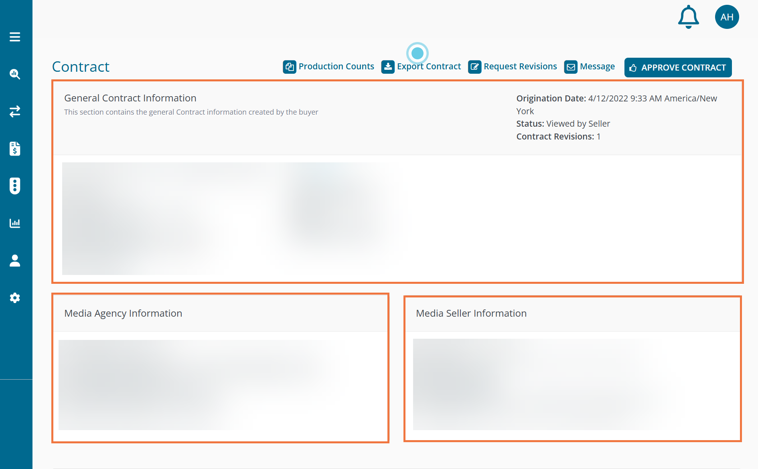
Task: Open the AH user avatar menu
Action: tap(727, 17)
